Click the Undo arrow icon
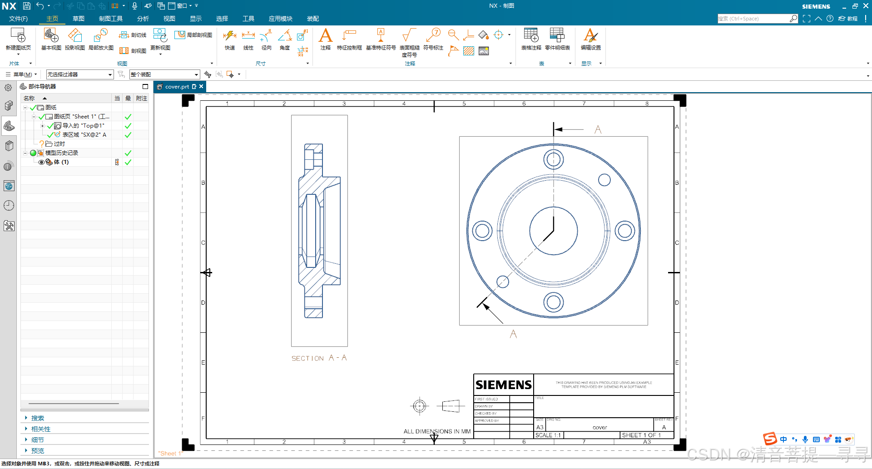 (x=40, y=6)
